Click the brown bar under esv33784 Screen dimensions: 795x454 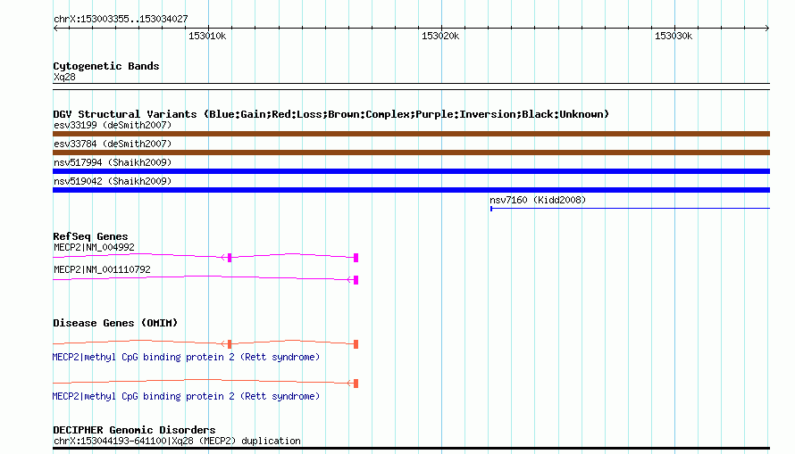[411, 153]
